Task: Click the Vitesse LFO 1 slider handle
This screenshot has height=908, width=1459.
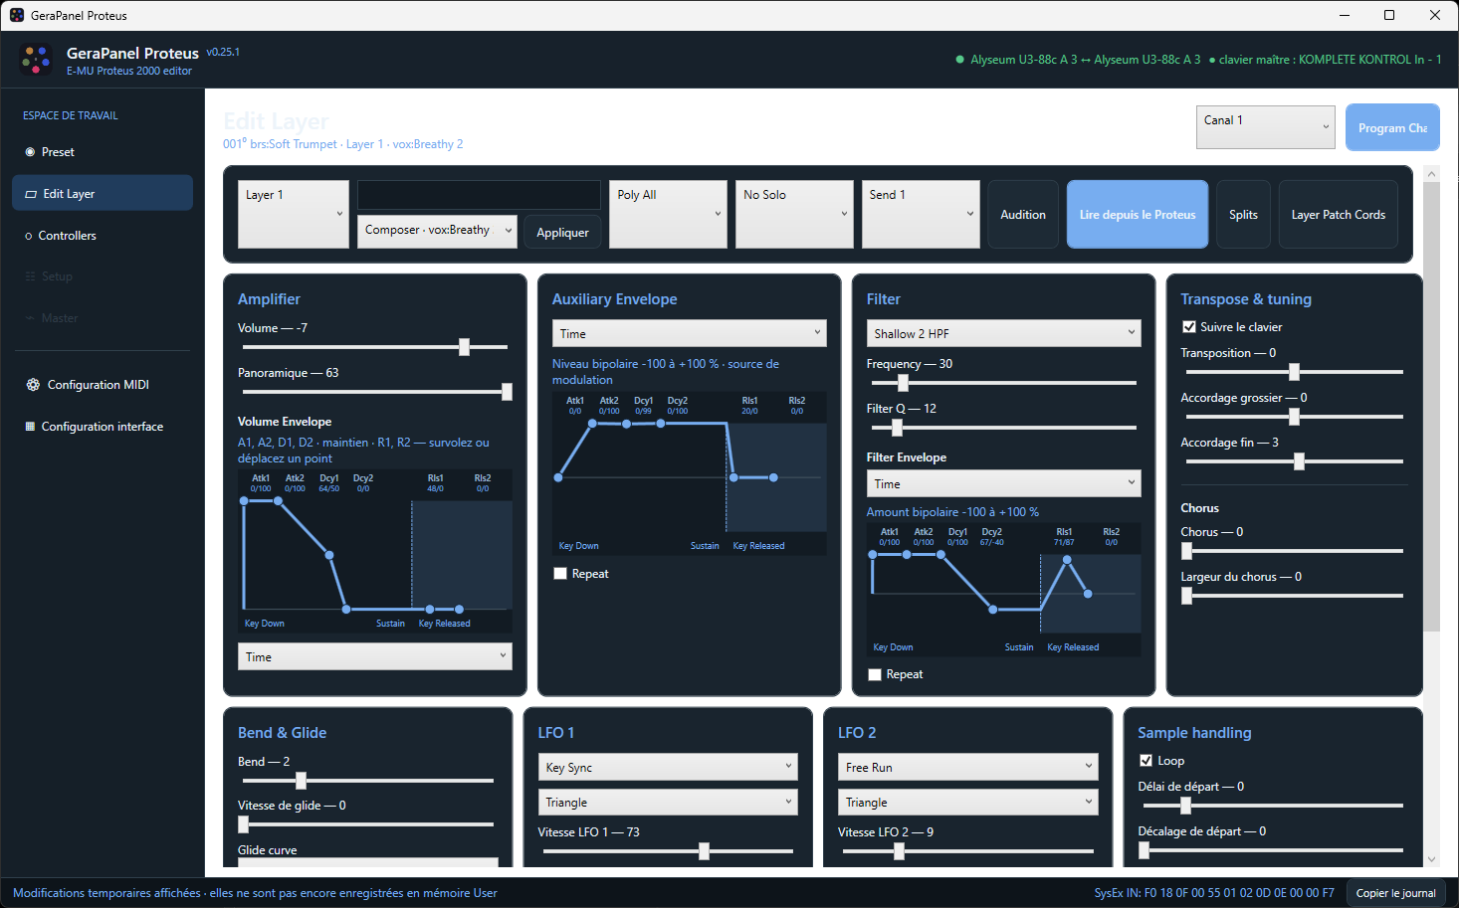Action: coord(704,850)
